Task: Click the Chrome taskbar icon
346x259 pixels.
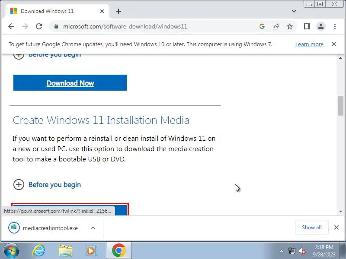Action: pyautogui.click(x=119, y=250)
